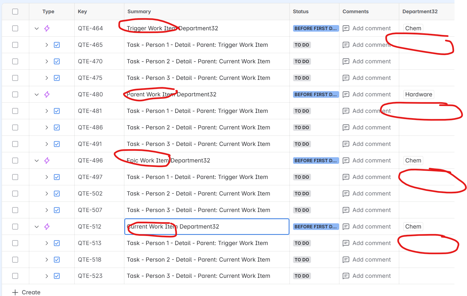Click the comment bubble icon for QTE-512
This screenshot has width=467, height=296.
coord(346,226)
